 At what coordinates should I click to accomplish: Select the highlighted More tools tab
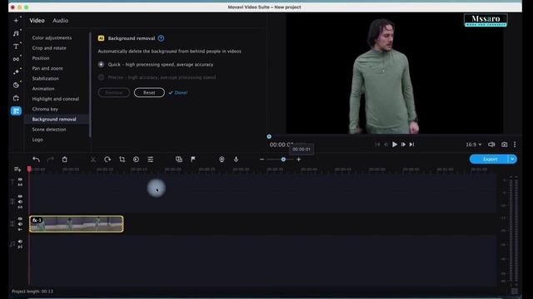coord(16,110)
